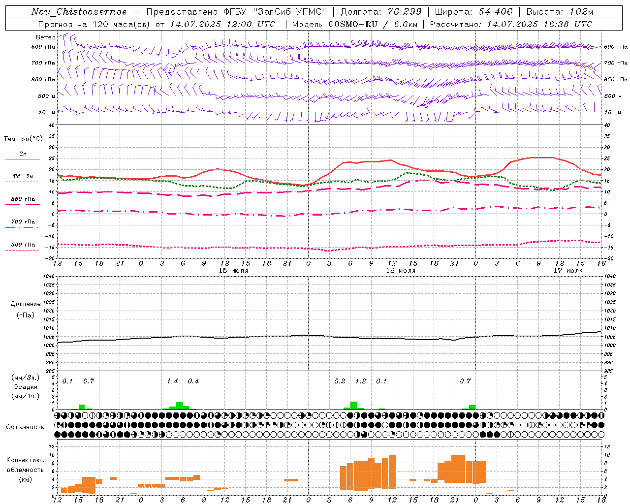630x504 pixels.
Task: Click the 17 июля date marker
Action: 568,271
